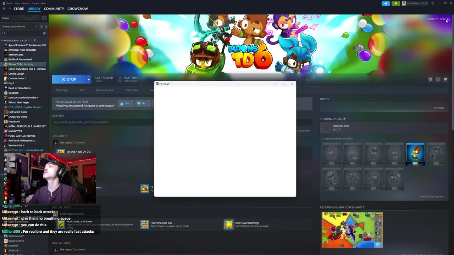Viewport: 454px width, 255px height.
Task: Open the Games menu
Action: 35,3
